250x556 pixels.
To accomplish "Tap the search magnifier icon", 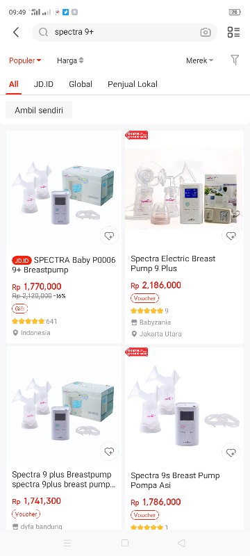I will pos(43,32).
